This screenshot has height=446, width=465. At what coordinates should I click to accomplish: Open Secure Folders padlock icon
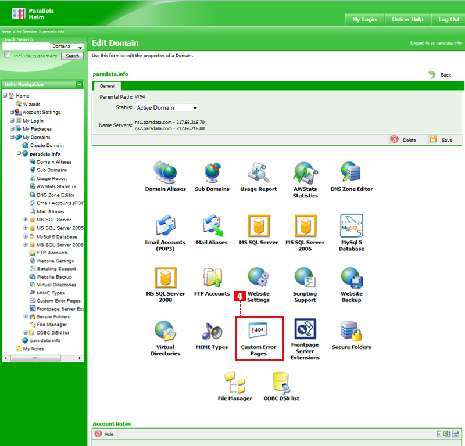[351, 331]
